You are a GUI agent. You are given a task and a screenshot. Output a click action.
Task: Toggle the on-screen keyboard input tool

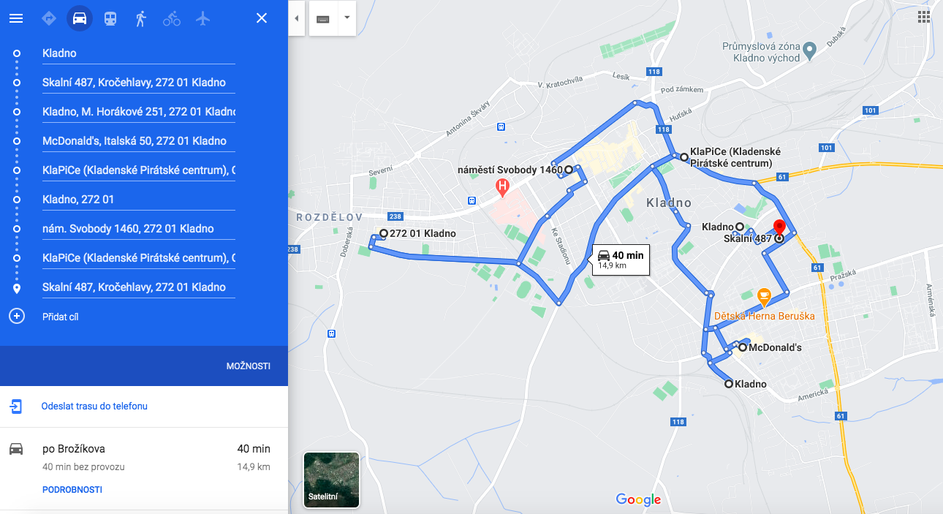coord(323,19)
